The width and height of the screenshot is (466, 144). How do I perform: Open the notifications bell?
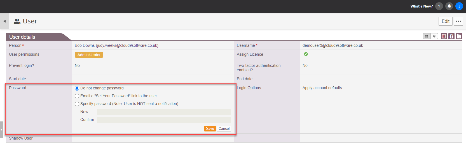point(449,6)
